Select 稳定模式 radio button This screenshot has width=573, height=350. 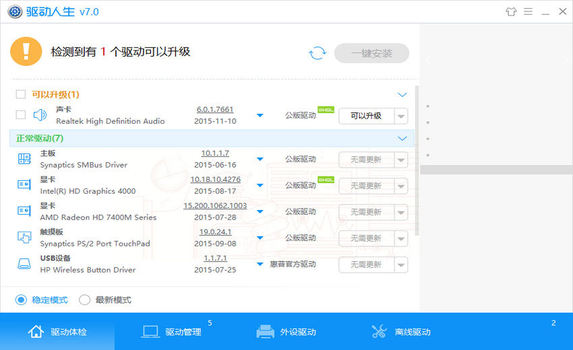[21, 300]
